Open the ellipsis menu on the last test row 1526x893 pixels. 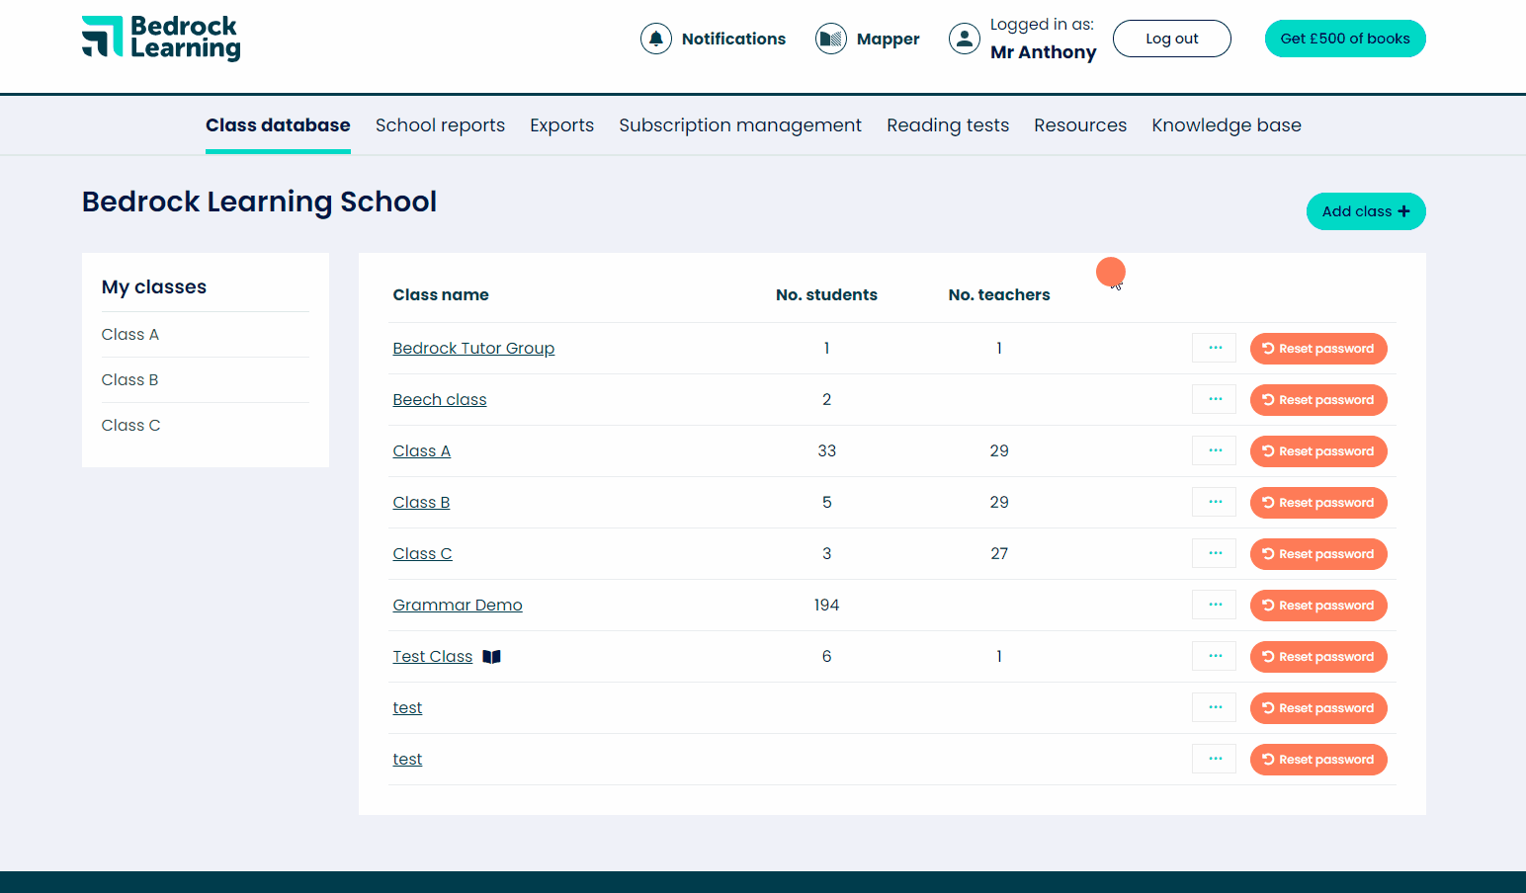pyautogui.click(x=1214, y=759)
